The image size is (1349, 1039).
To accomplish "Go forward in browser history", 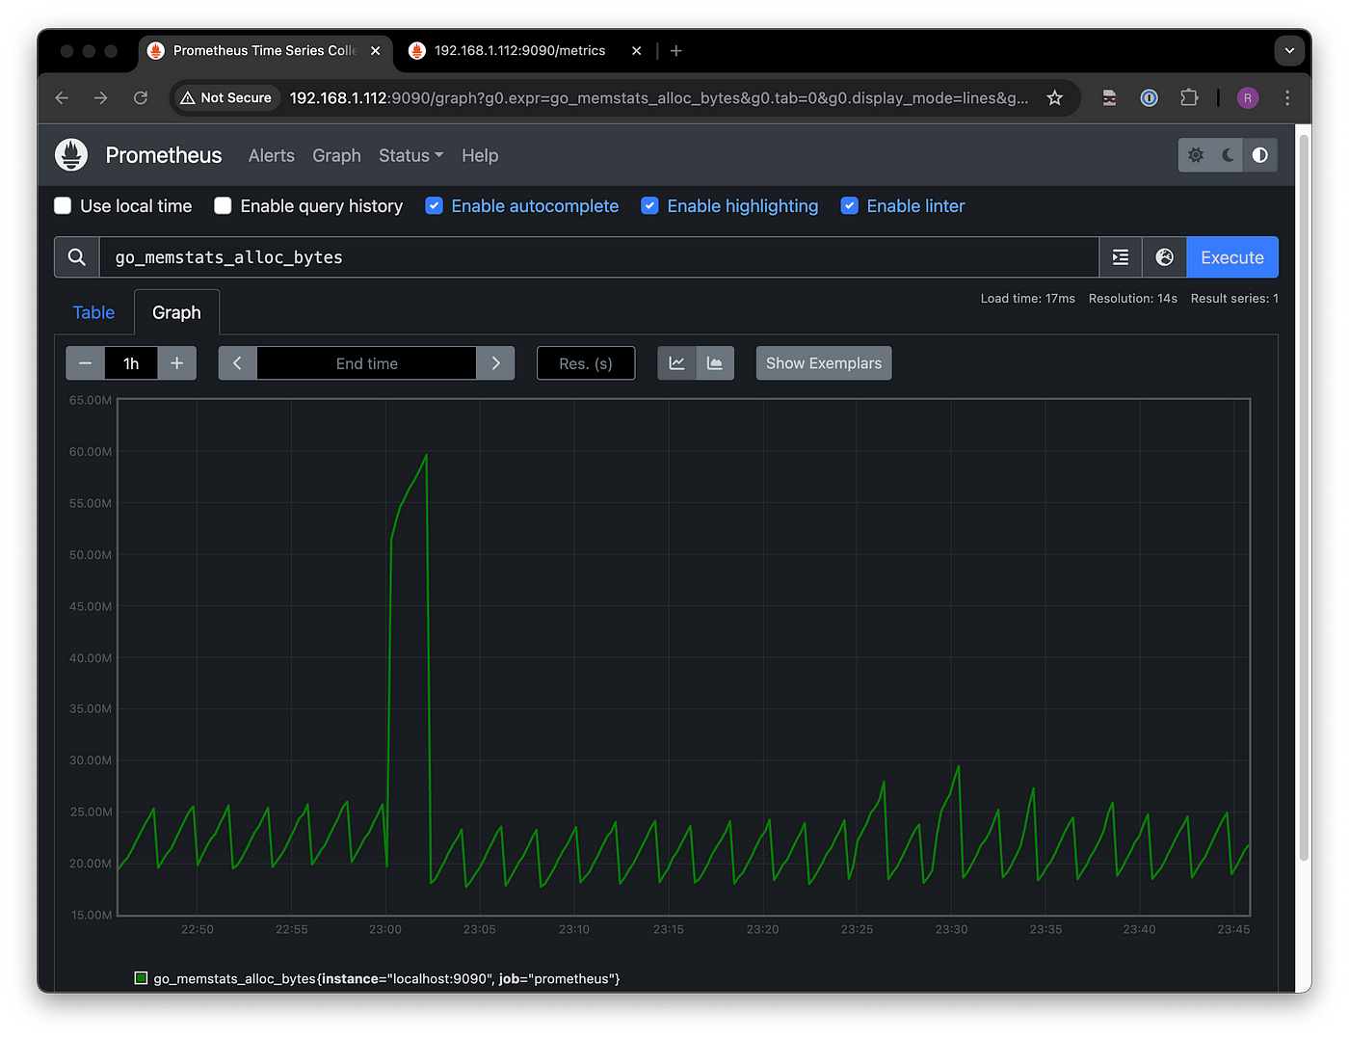I will click(x=101, y=98).
